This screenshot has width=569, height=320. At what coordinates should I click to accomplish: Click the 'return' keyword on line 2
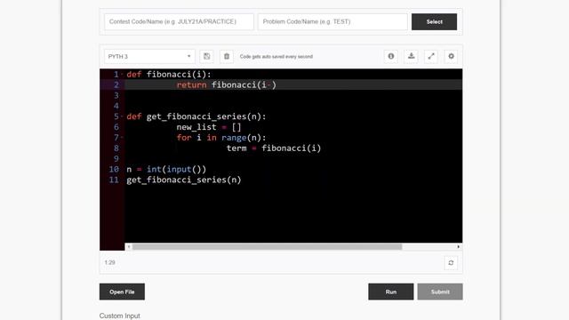[x=191, y=85]
